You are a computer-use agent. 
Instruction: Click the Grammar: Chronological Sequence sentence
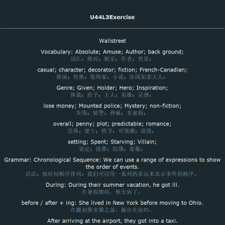tap(112, 163)
